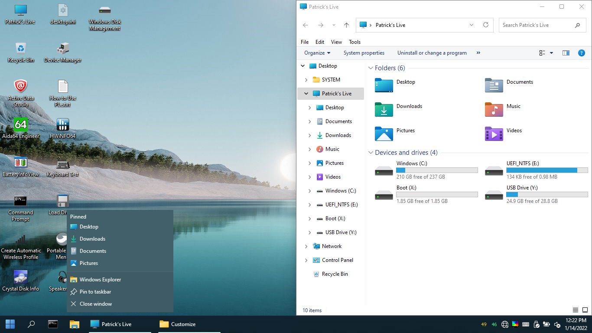Click Uninstall or change a program
592x333 pixels.
click(432, 53)
